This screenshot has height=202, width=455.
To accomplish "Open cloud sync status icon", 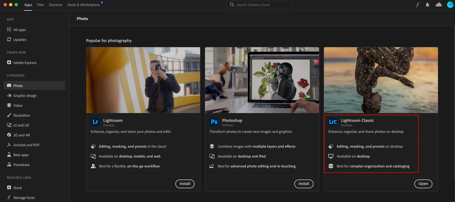I will coord(439,5).
